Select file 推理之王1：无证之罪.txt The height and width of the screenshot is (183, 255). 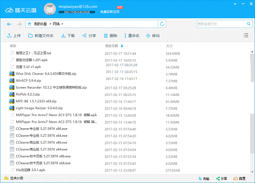click(33, 53)
